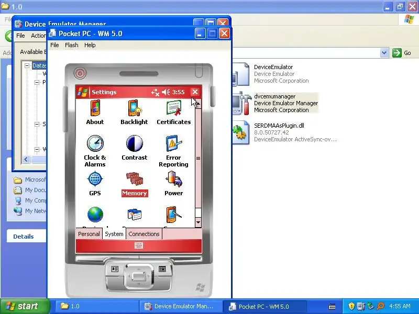The image size is (419, 314).
Task: Switch to 1.0 folder taskbar button
Action: coord(96,306)
